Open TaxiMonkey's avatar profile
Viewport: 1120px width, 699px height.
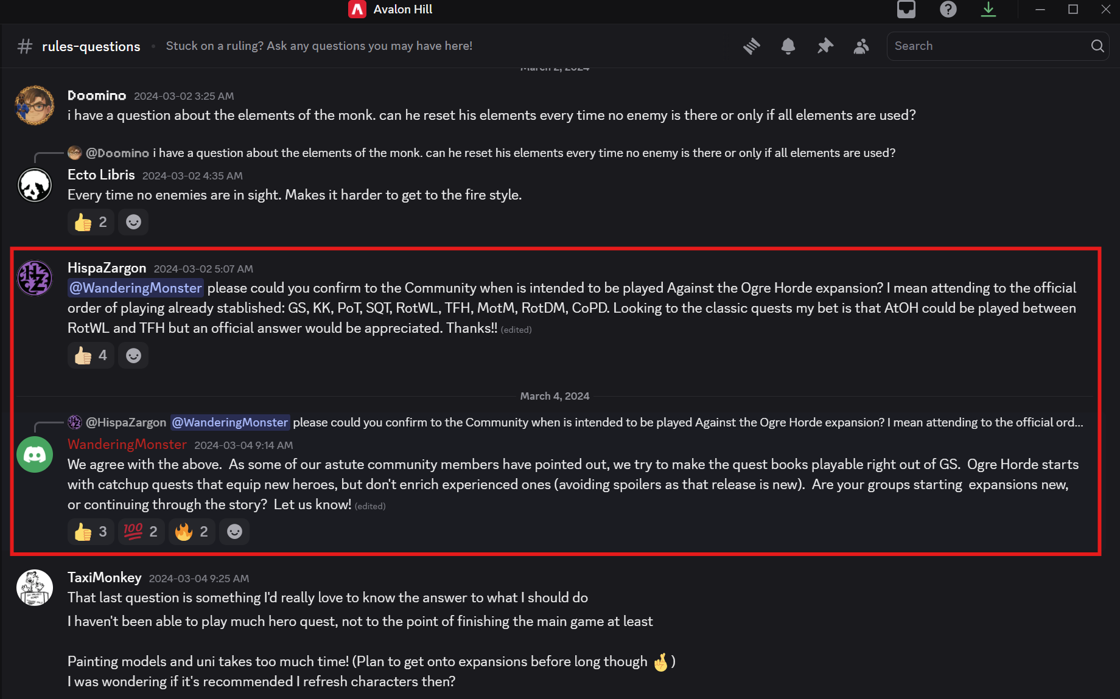pyautogui.click(x=35, y=588)
